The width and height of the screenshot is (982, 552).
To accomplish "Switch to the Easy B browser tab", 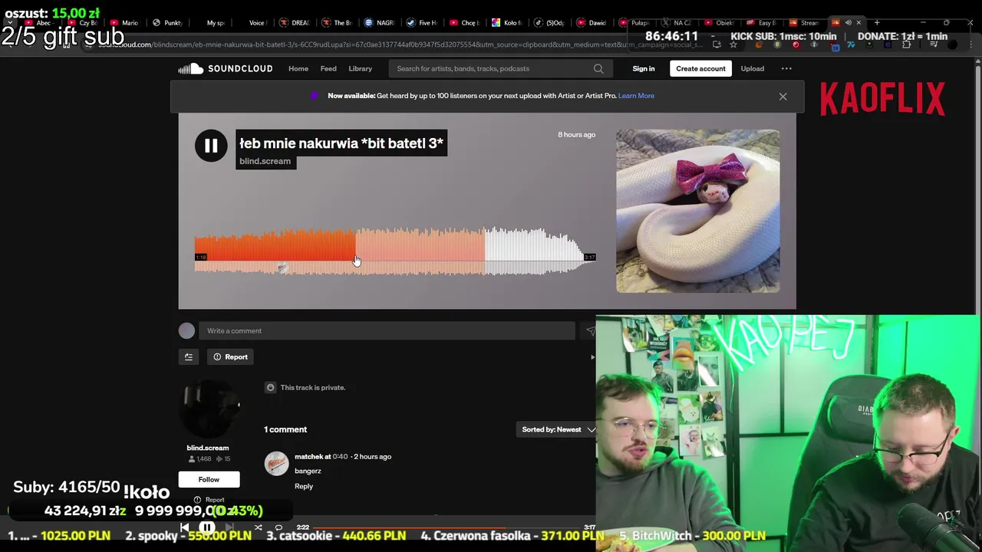I will pos(762,23).
